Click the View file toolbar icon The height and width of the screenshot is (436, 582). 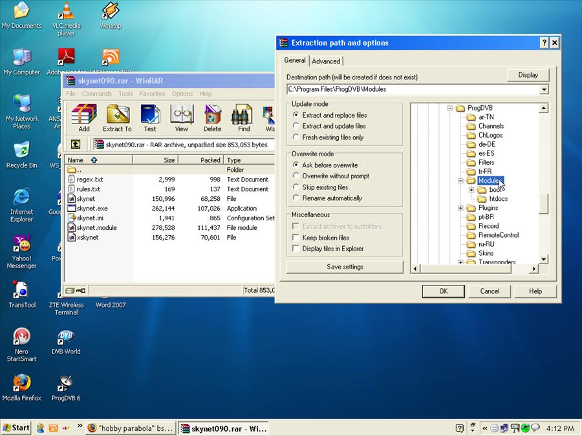[182, 118]
